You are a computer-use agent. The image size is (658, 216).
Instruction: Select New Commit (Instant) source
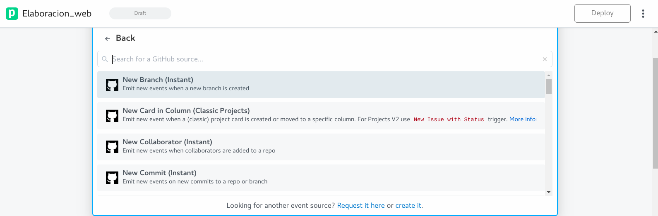coord(159,173)
